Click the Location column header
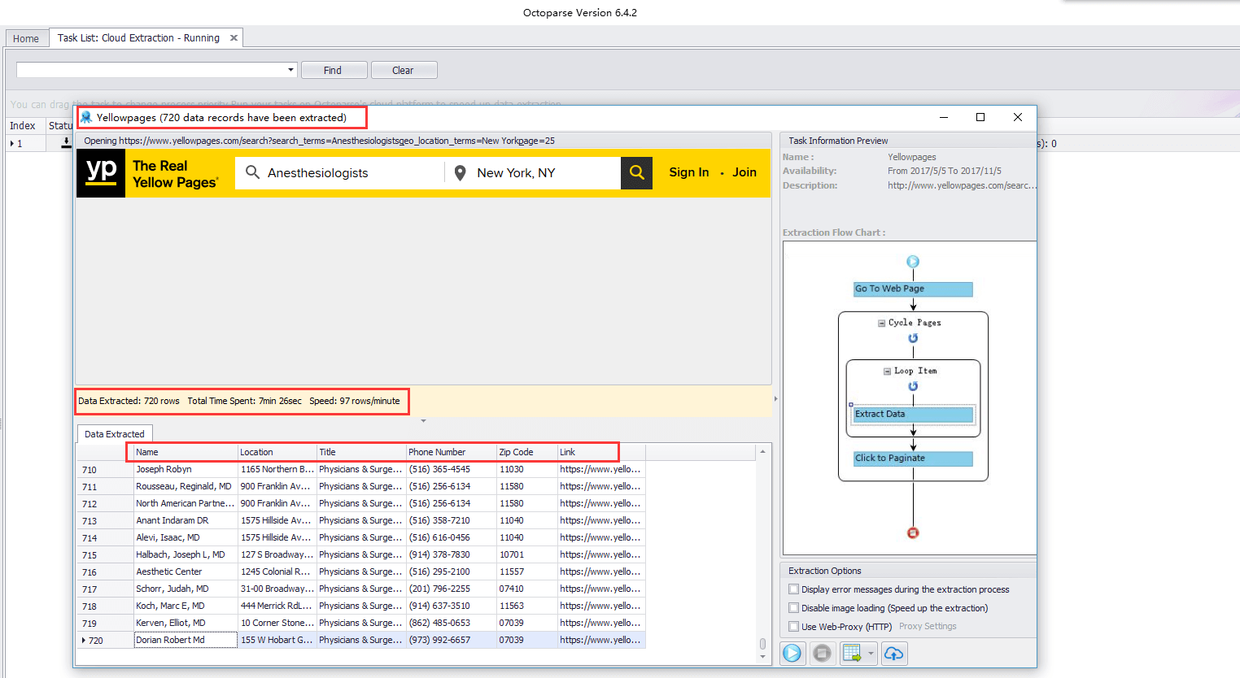 [x=277, y=452]
